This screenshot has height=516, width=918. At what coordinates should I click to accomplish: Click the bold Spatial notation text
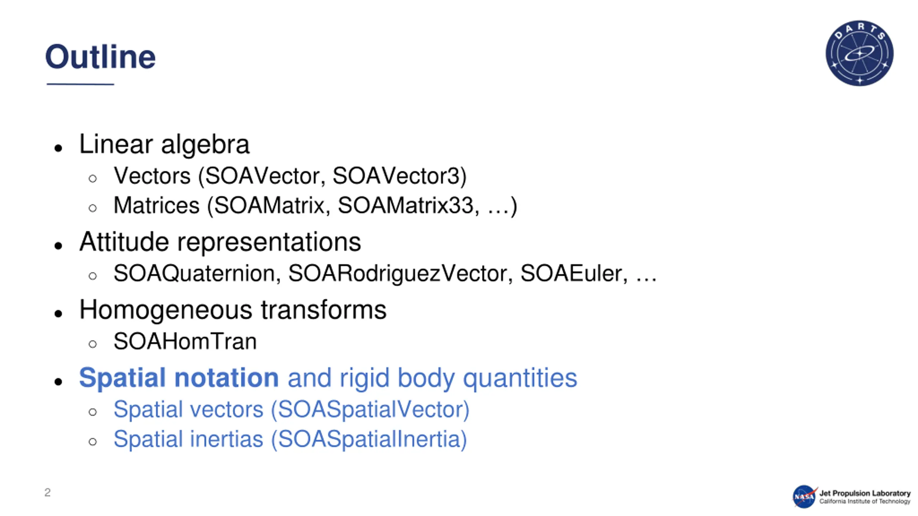pos(179,378)
